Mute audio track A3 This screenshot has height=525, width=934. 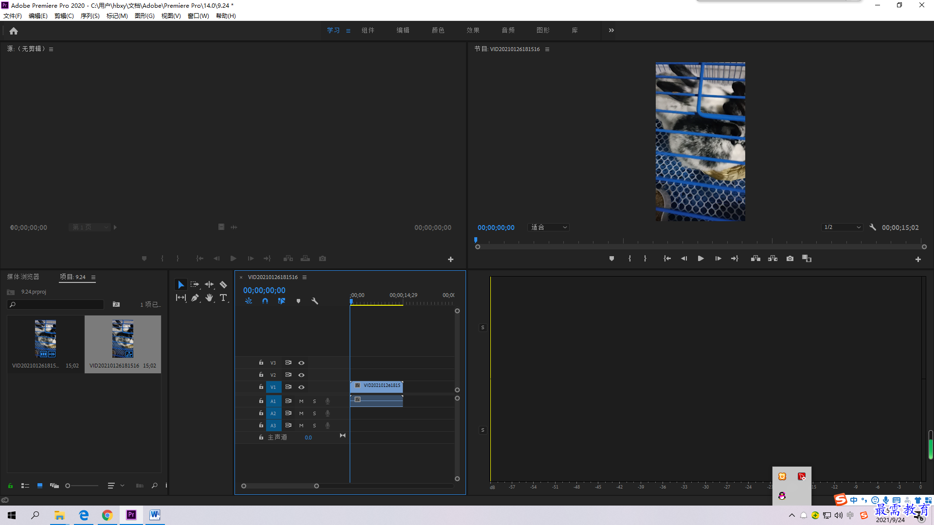(301, 425)
